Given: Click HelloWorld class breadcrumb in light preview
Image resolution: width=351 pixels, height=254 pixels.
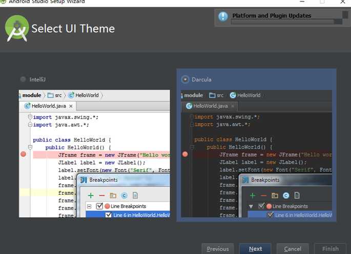Looking at the screenshot, I should point(84,95).
